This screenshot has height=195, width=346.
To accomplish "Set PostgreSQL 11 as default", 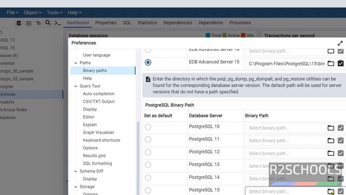I will pyautogui.click(x=148, y=140).
